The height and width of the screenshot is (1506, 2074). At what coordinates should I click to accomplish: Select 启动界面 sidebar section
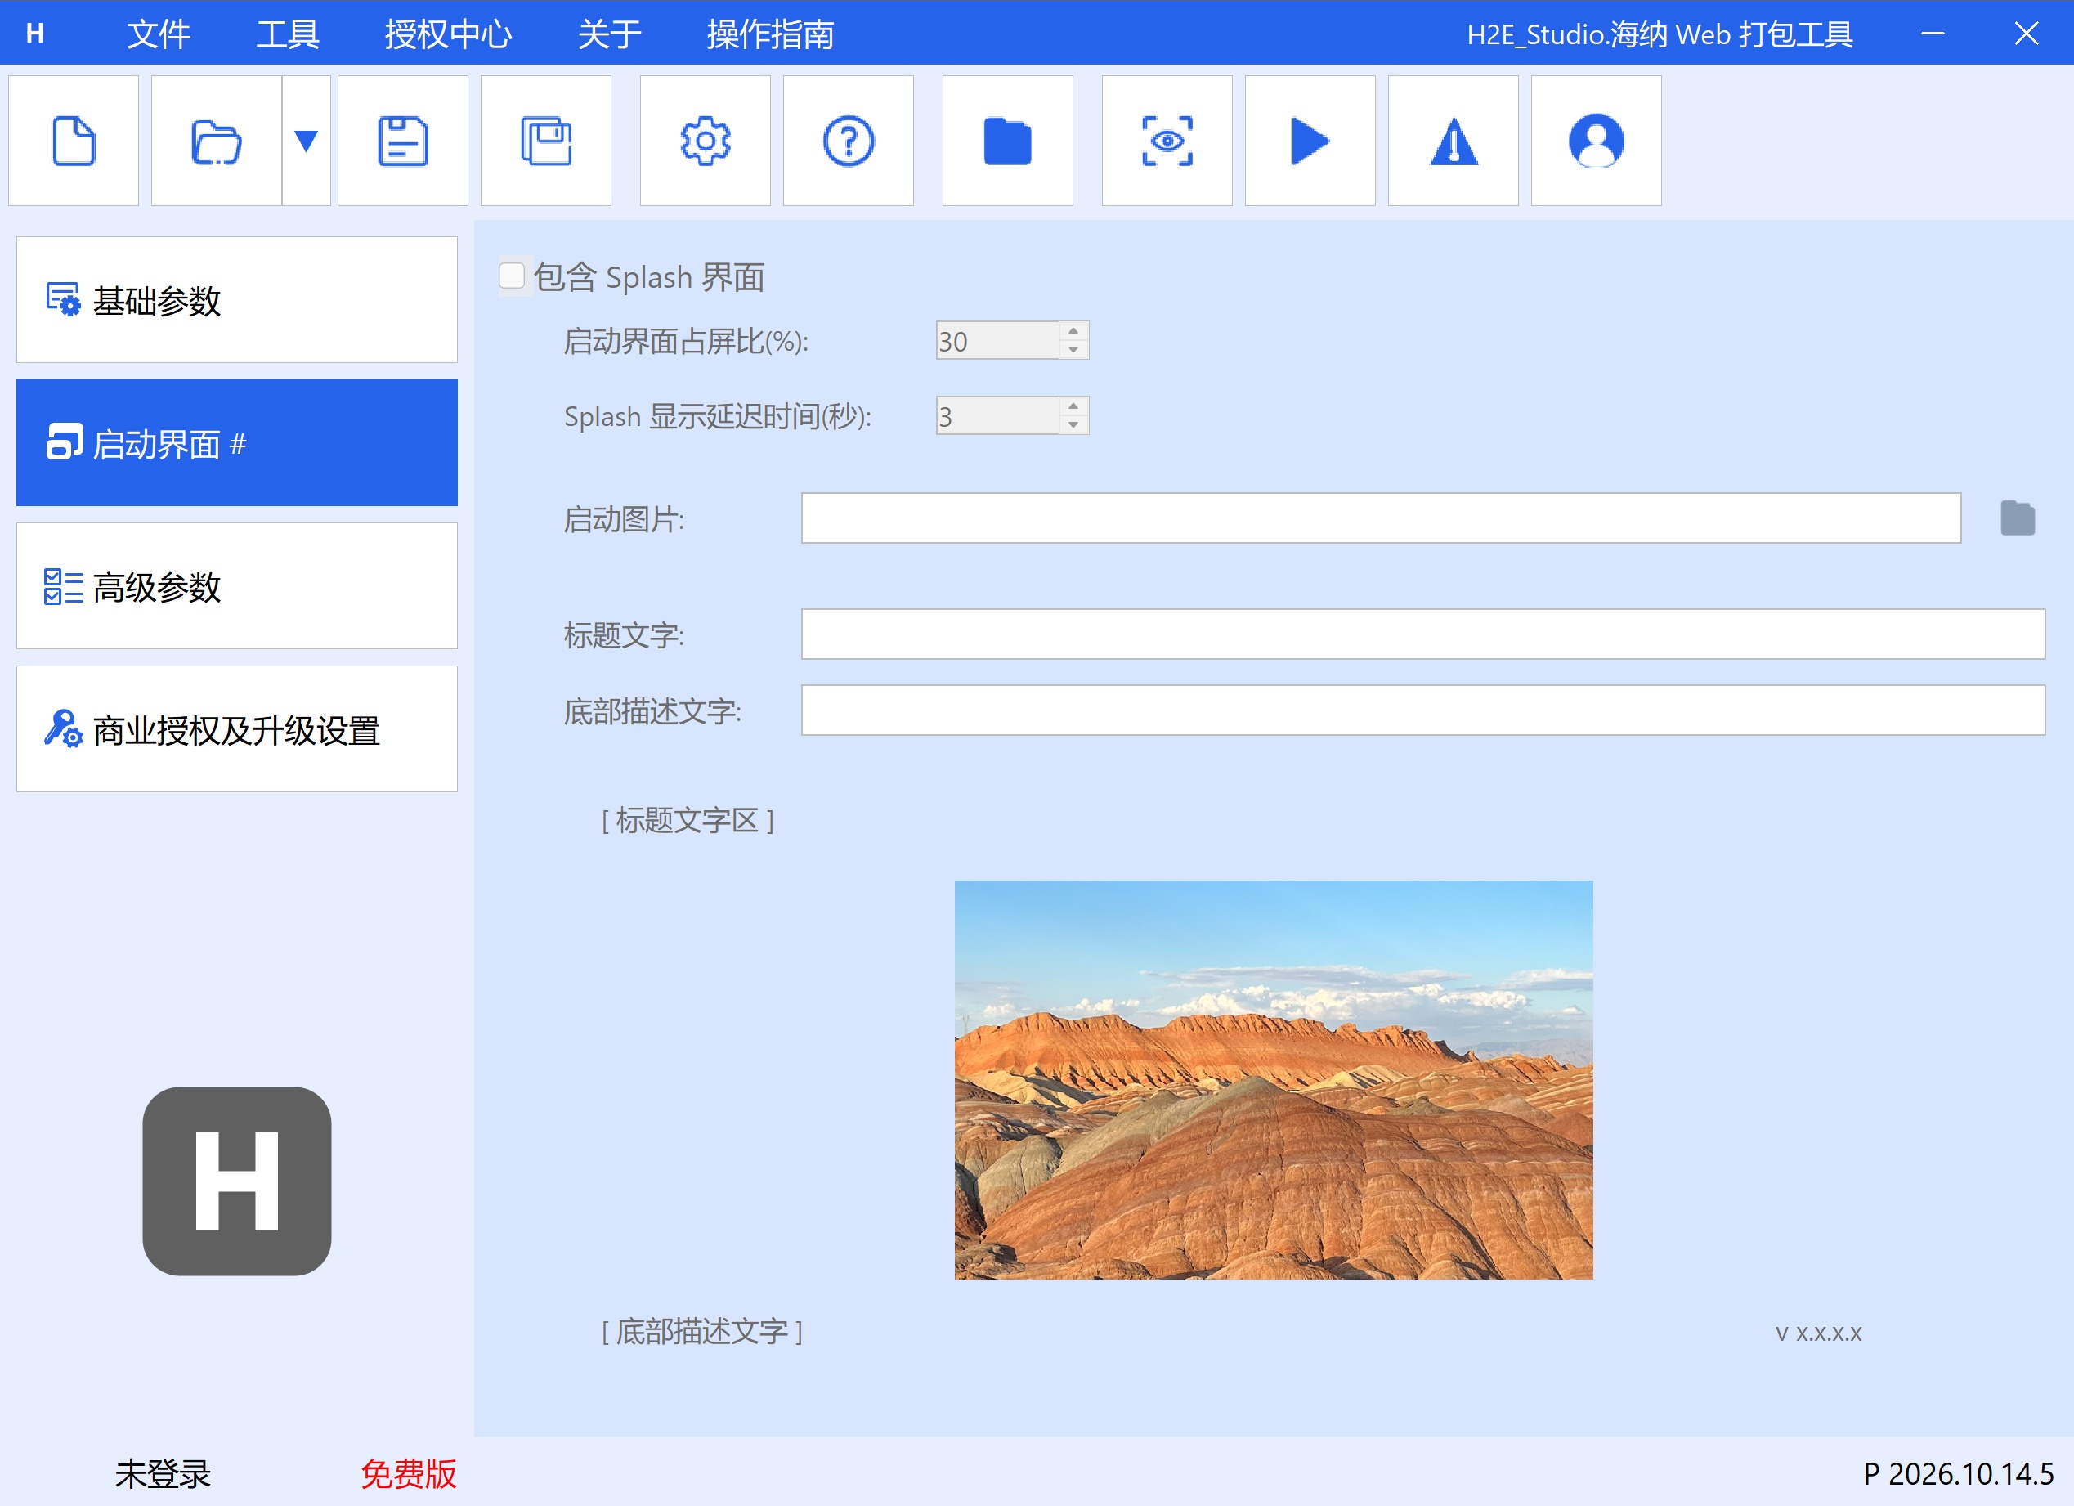pyautogui.click(x=237, y=442)
